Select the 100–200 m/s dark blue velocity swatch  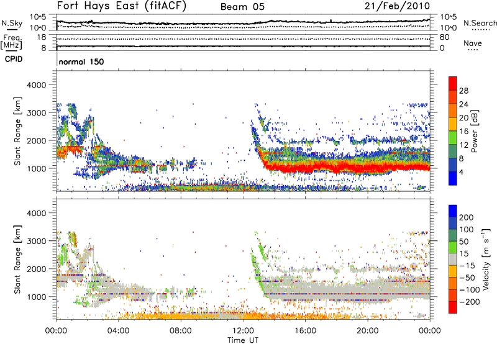click(x=453, y=223)
